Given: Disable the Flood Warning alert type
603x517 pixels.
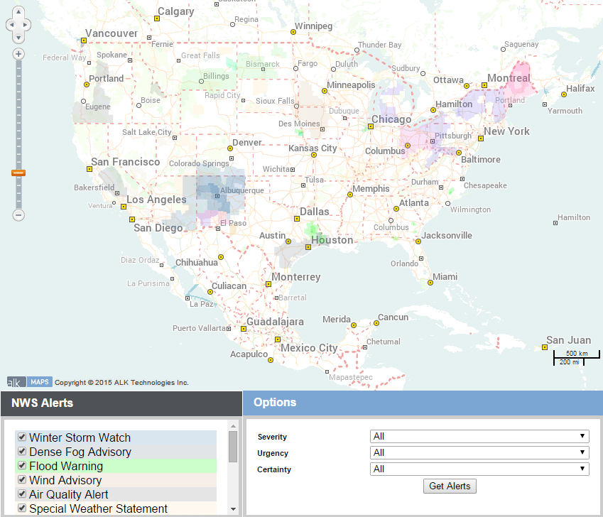Looking at the screenshot, I should click(21, 467).
